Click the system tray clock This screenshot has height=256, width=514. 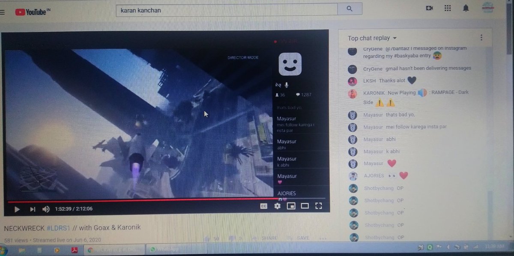[495, 247]
